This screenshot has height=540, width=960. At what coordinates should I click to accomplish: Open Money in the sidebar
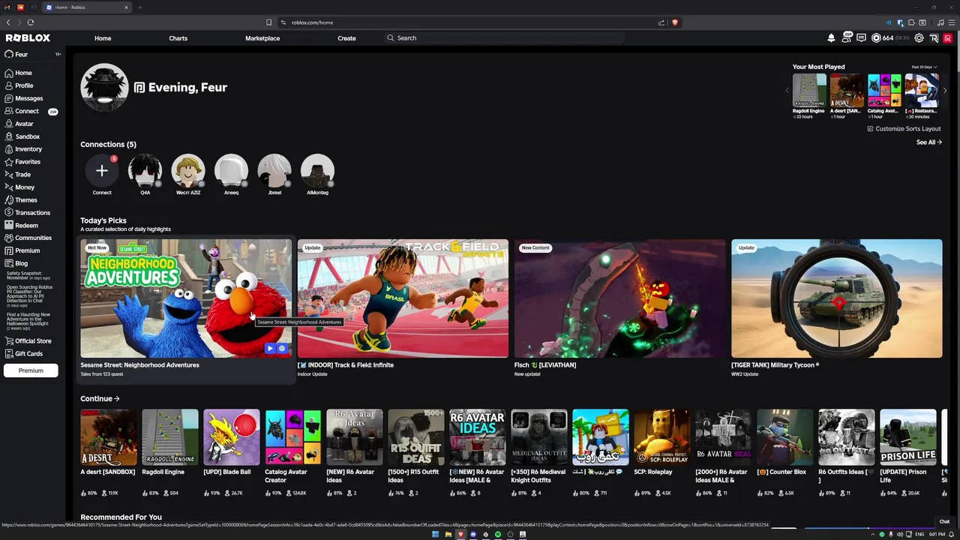coord(19,187)
